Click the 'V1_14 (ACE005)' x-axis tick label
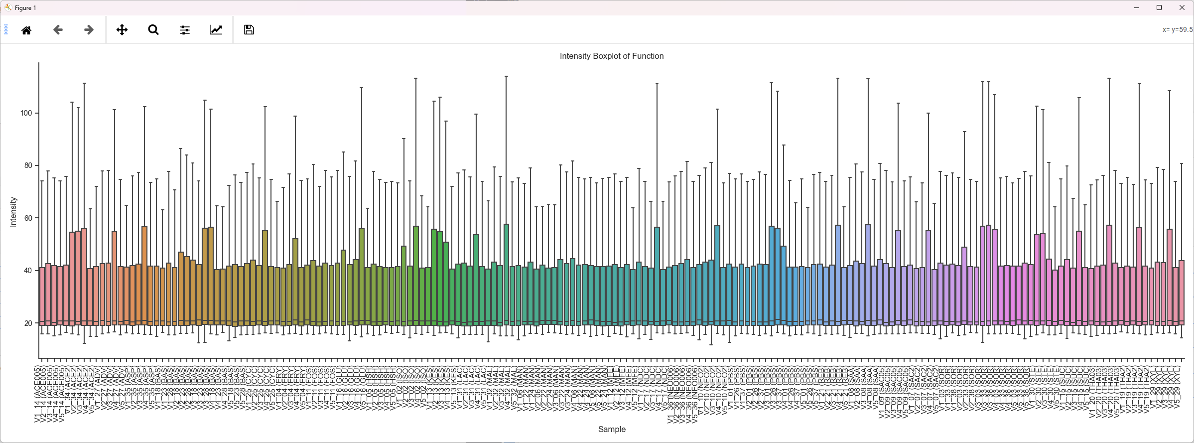This screenshot has height=443, width=1194. [37, 394]
